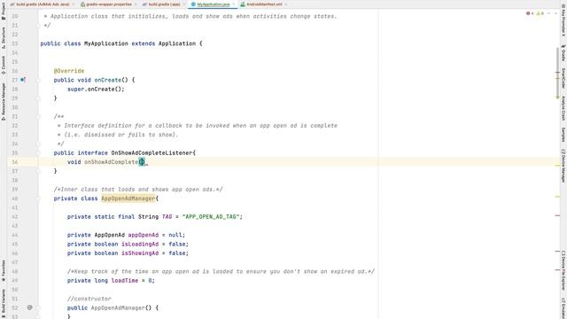Image resolution: width=567 pixels, height=319 pixels.
Task: Click the MyApplication class name
Action: [x=106, y=43]
